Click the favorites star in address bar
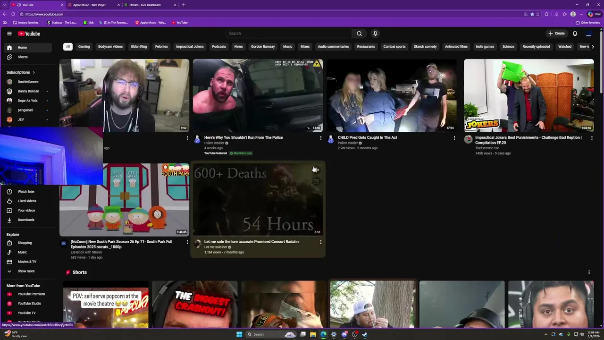 click(x=532, y=14)
